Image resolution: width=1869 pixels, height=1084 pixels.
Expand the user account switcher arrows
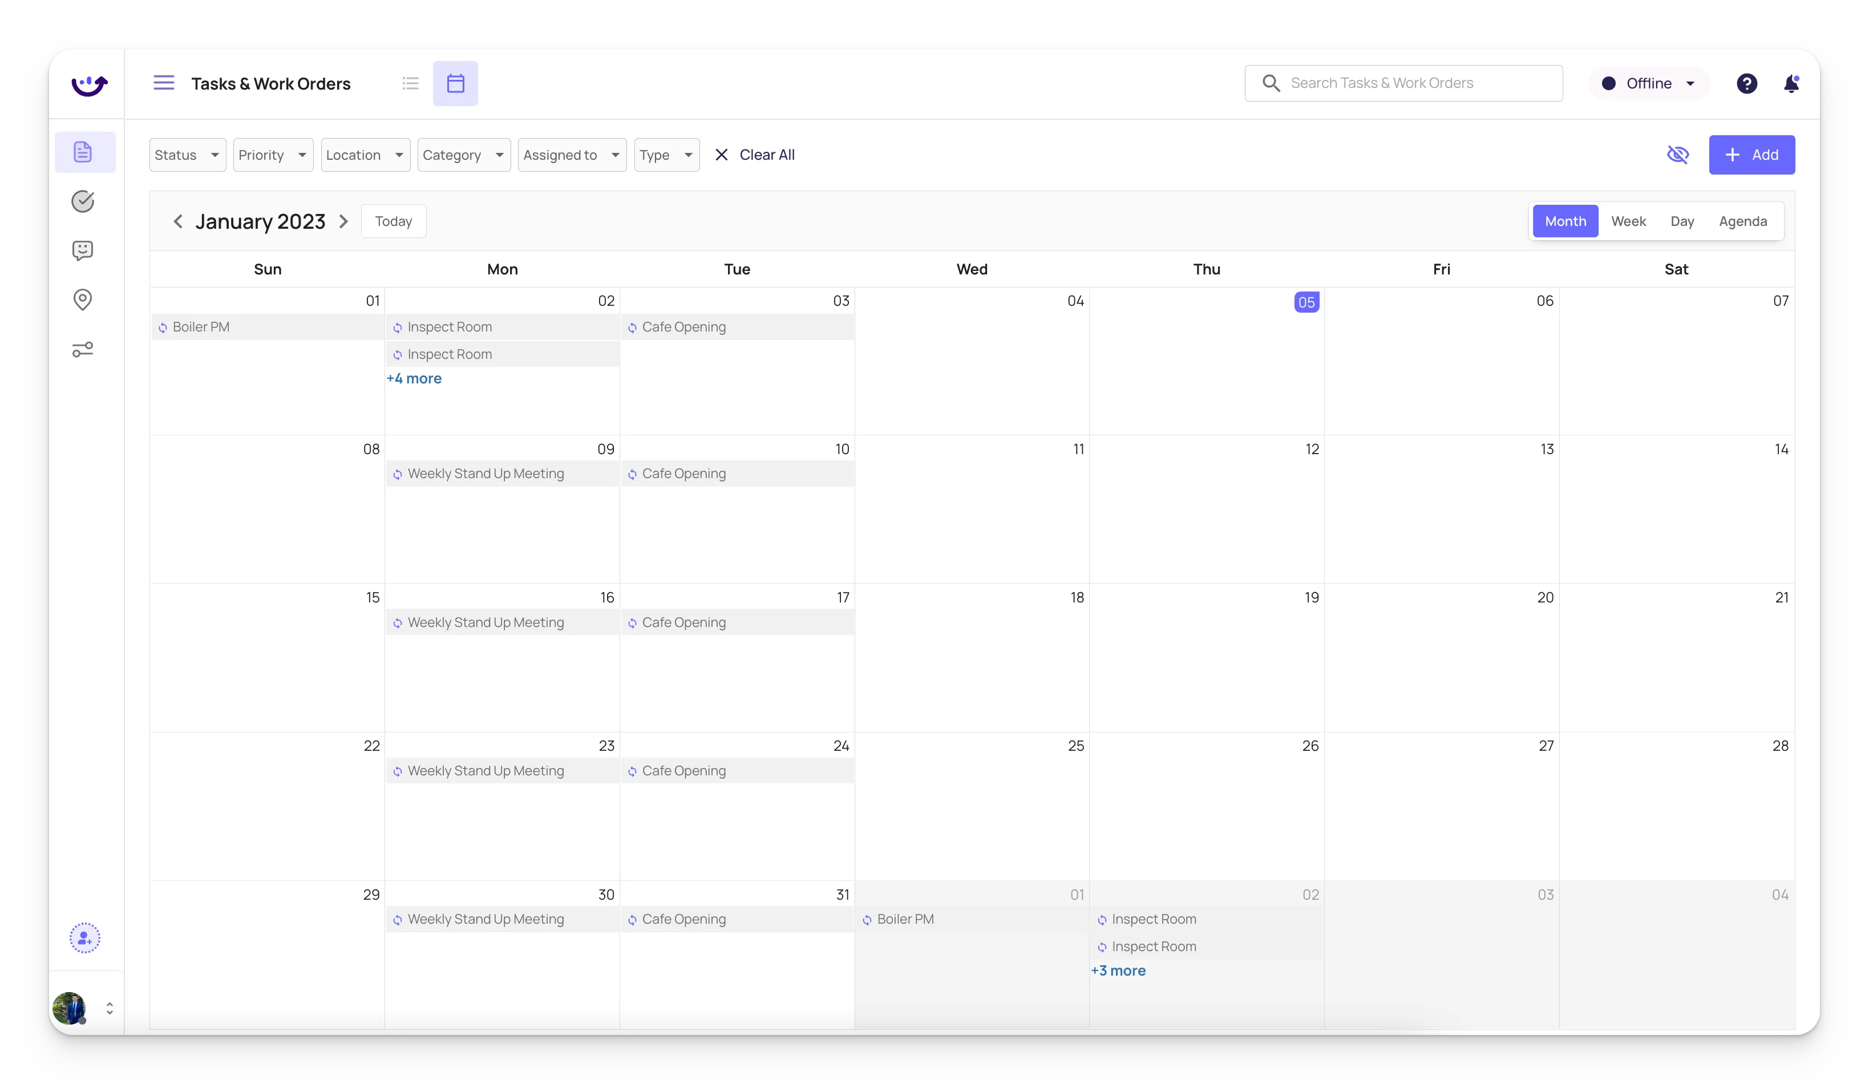[109, 1008]
